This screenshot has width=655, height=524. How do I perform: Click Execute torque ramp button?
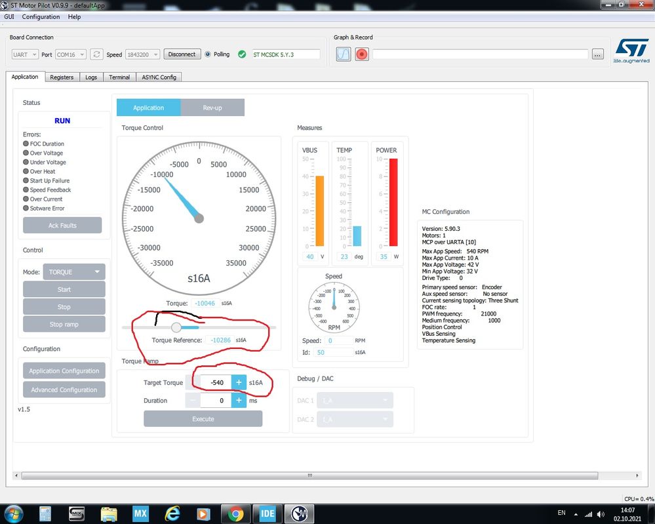click(x=203, y=418)
